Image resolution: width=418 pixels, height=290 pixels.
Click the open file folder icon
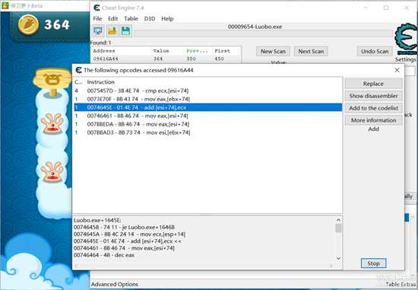click(112, 31)
